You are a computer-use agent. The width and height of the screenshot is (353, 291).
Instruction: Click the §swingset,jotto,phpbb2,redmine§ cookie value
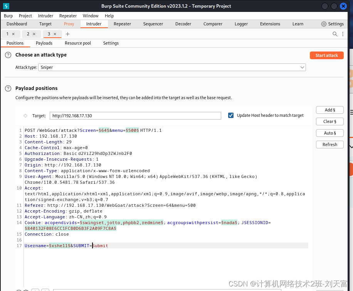coord(121,223)
